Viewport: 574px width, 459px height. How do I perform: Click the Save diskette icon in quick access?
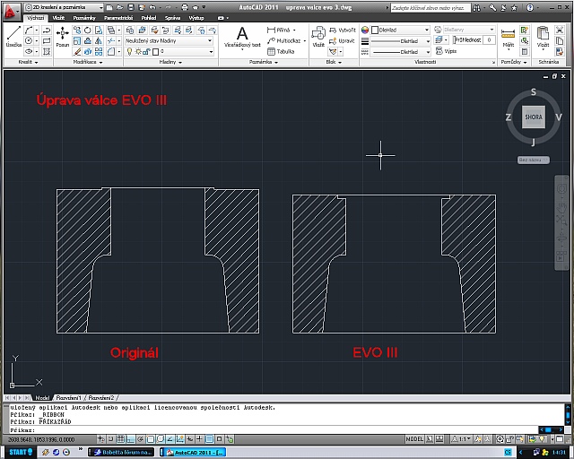coord(131,7)
